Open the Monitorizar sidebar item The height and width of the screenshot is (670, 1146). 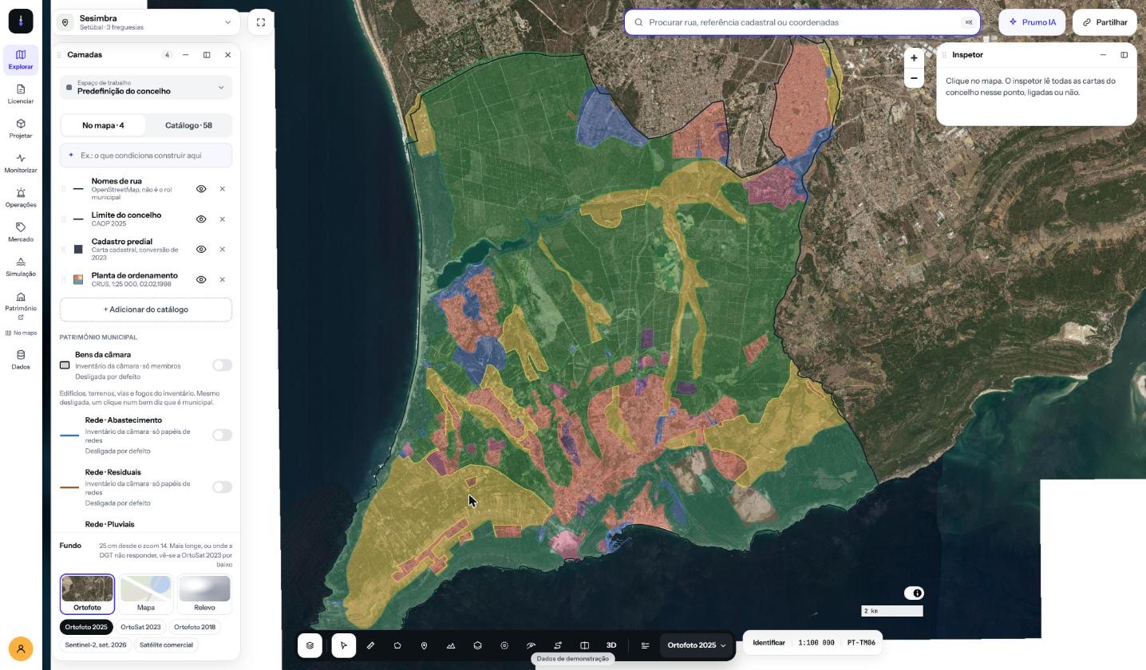[21, 164]
